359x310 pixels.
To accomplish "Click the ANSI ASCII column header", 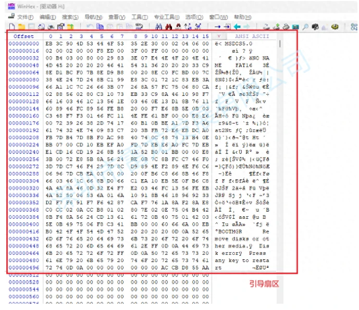I will coord(249,36).
